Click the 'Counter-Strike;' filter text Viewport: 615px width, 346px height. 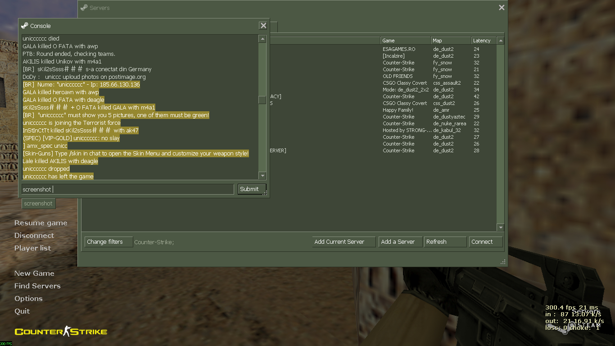[154, 242]
